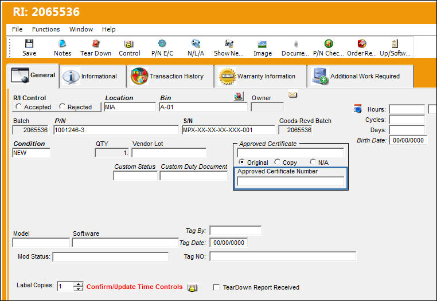Open the File menu
This screenshot has height=301, width=437.
point(17,29)
